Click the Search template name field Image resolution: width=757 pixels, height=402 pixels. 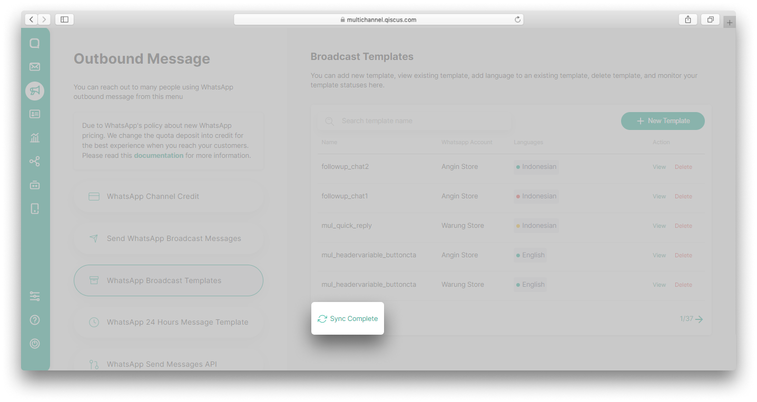(415, 121)
